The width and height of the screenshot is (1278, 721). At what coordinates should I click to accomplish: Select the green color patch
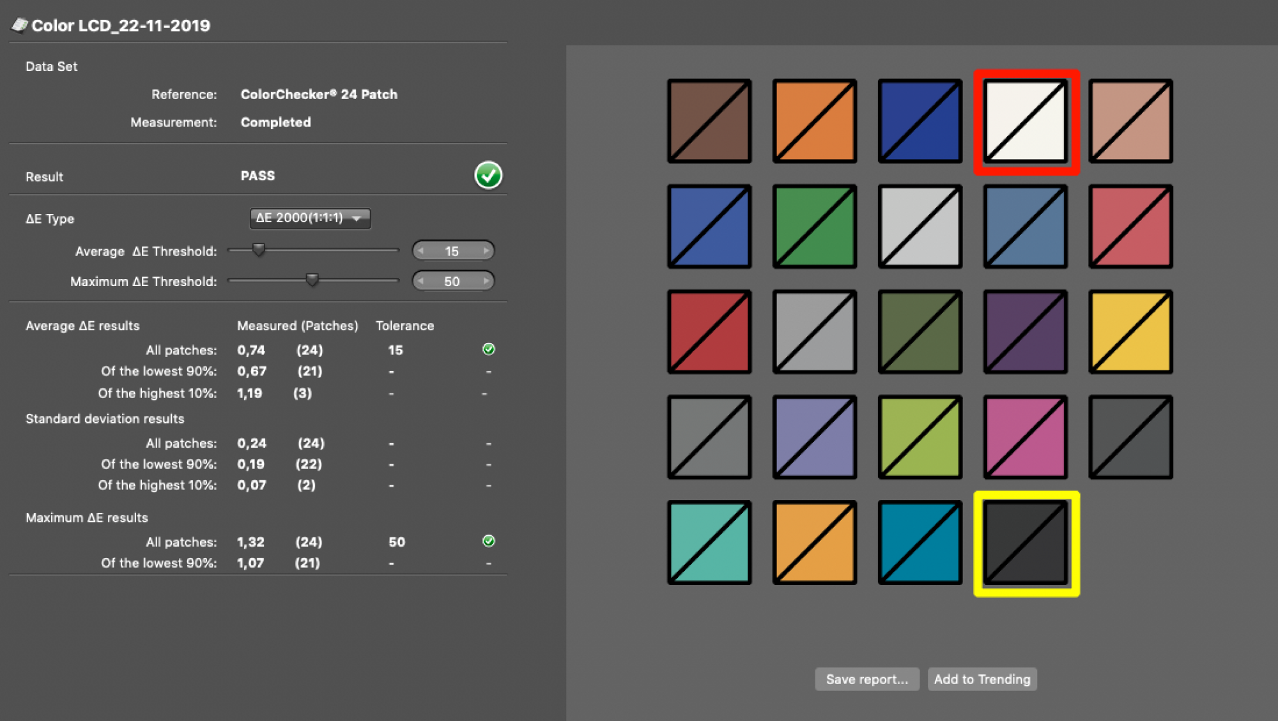click(x=815, y=227)
